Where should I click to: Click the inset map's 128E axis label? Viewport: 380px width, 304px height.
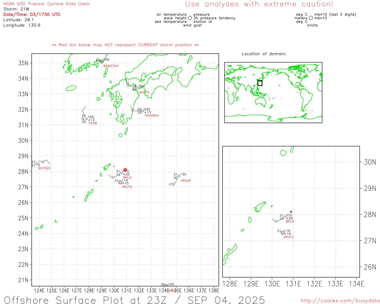pyautogui.click(x=230, y=284)
